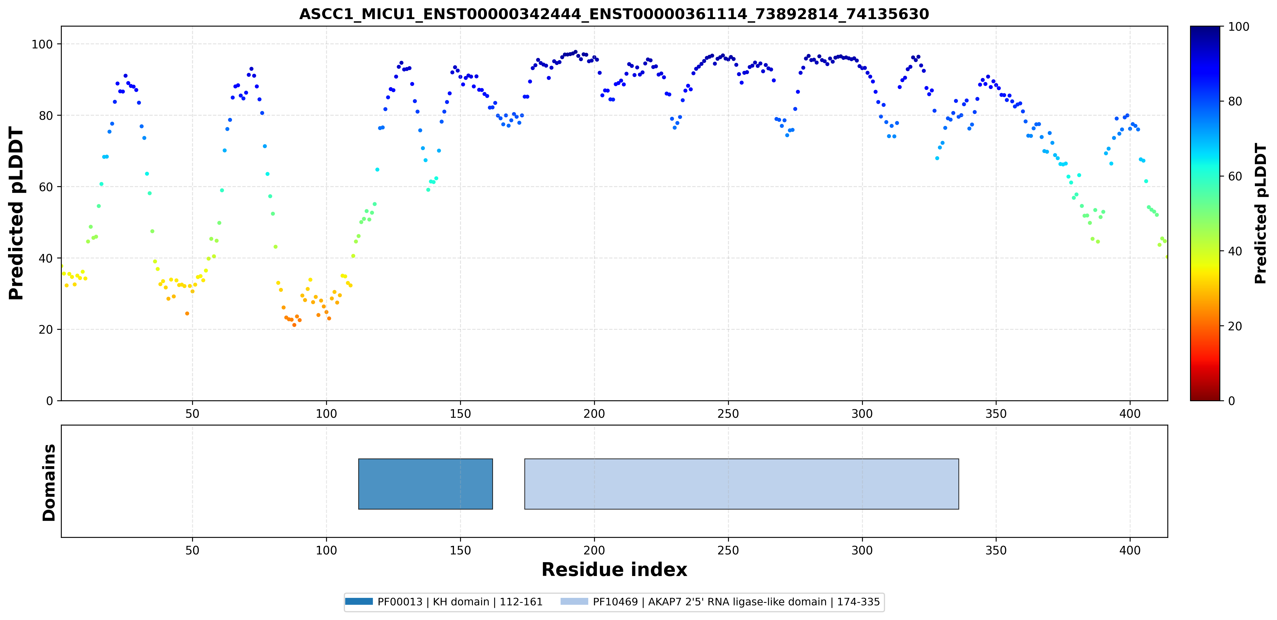Click the x-axis tick 200 under domains
The height and width of the screenshot is (620, 1277).
pos(594,550)
